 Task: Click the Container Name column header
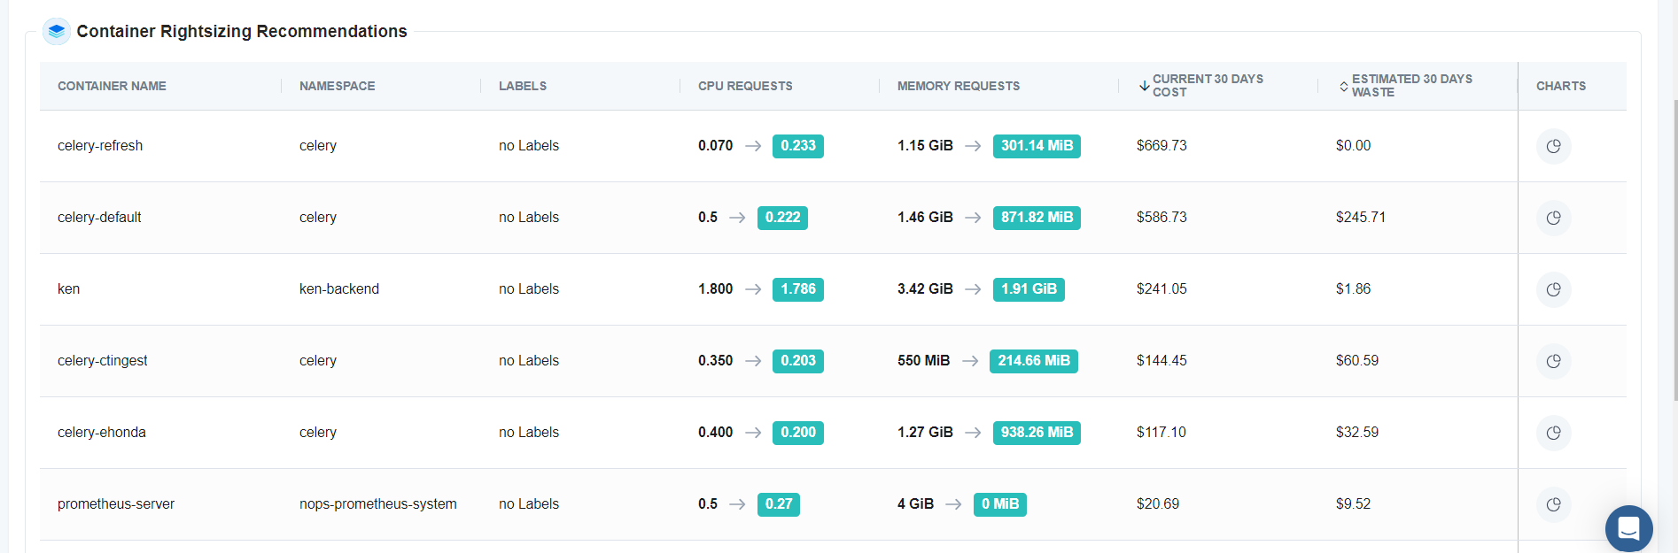click(x=112, y=86)
